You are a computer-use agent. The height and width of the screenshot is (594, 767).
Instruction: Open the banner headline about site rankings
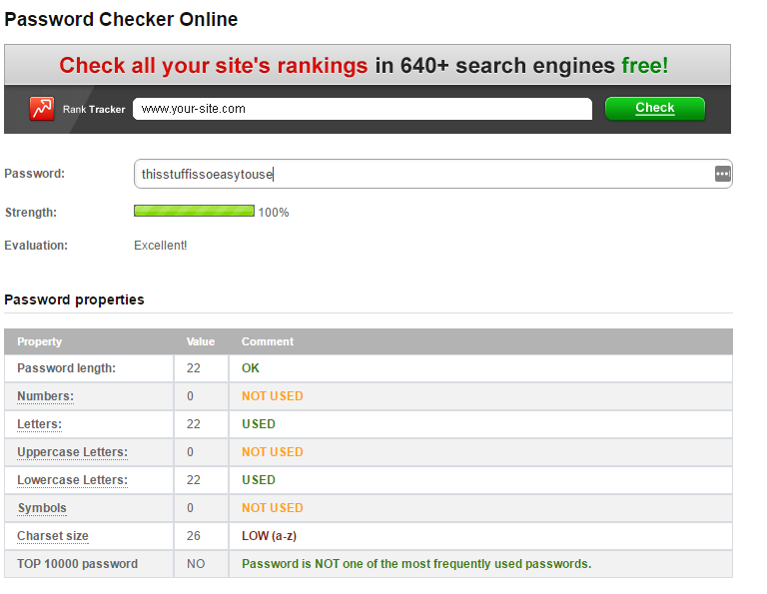tap(364, 66)
